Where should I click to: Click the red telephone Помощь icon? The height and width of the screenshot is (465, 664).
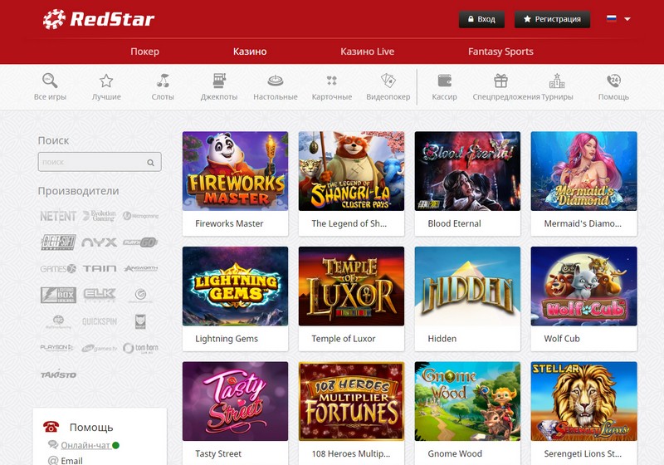coord(51,427)
